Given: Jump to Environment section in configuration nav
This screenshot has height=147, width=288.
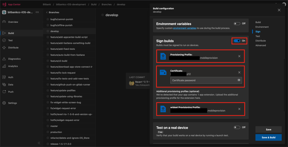Looking at the screenshot, I should [x=262, y=27].
